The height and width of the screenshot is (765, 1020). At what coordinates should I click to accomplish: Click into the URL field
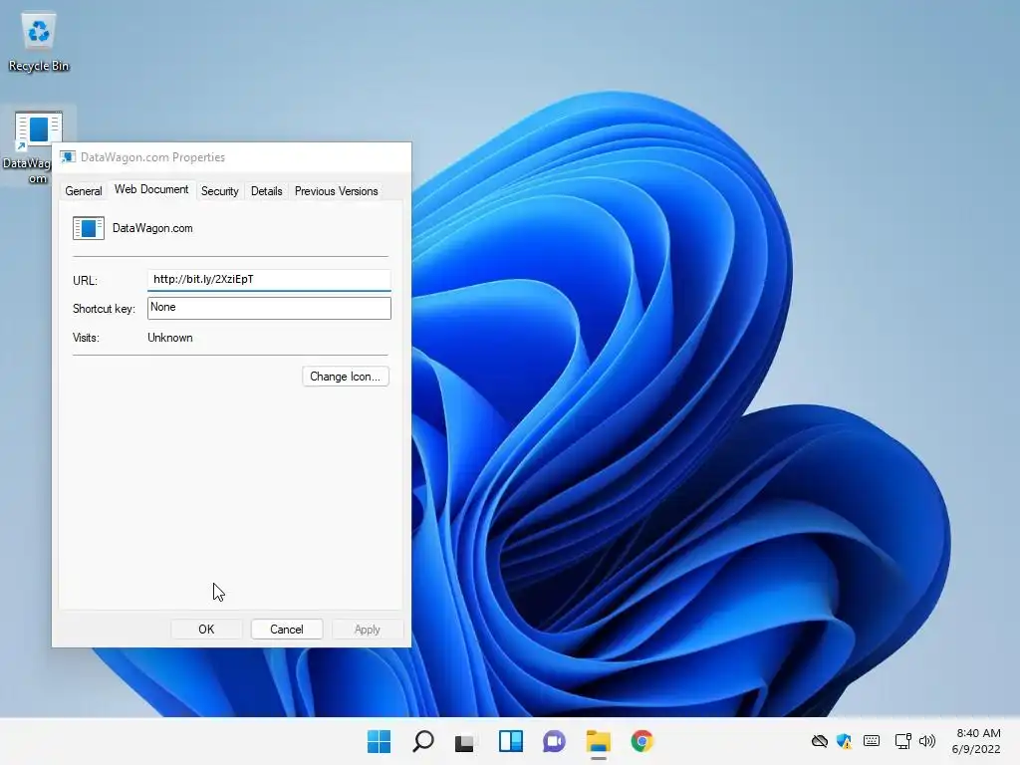[x=269, y=280]
